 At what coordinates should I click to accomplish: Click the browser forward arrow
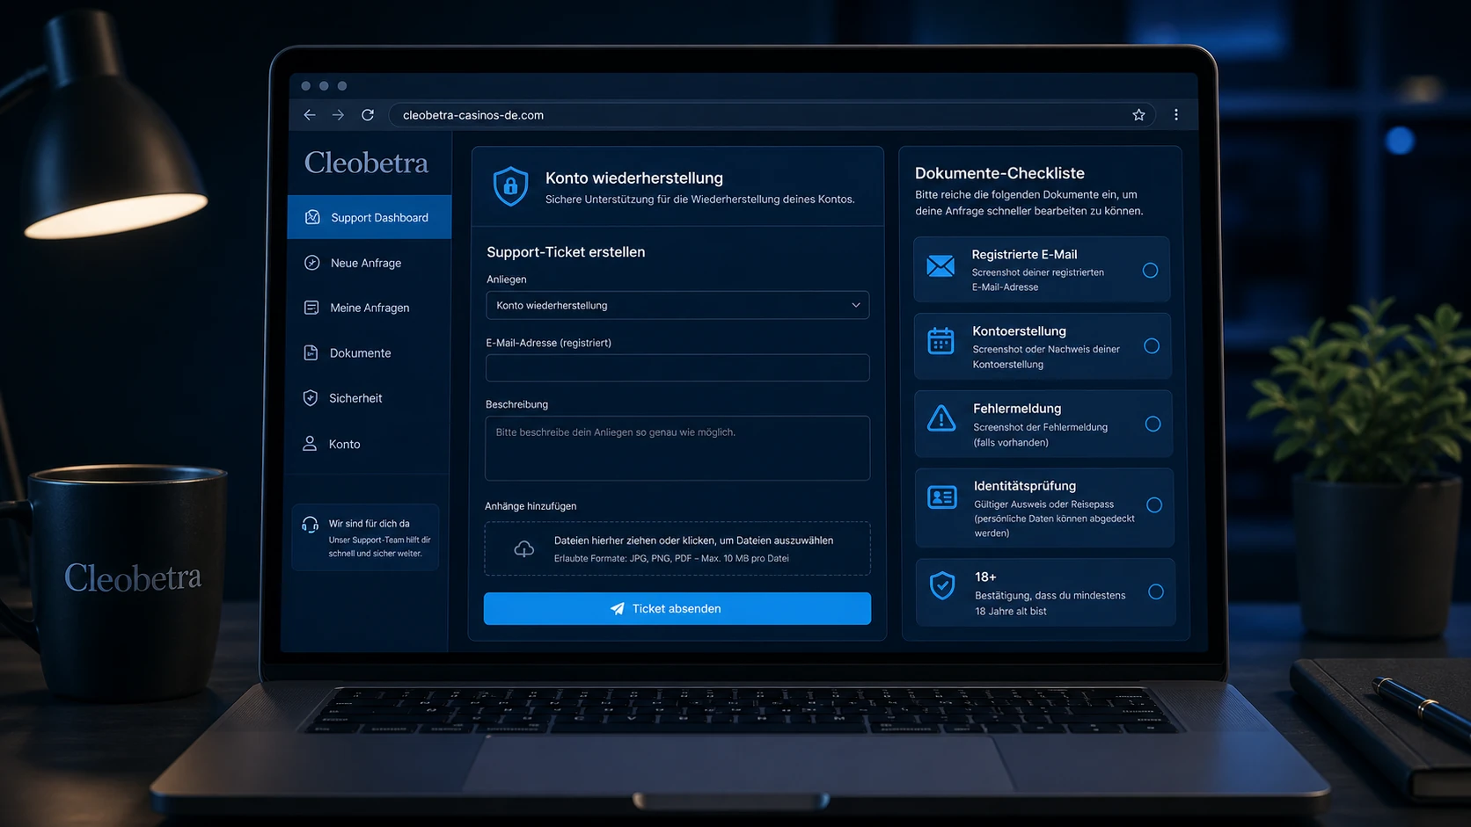[x=338, y=115]
